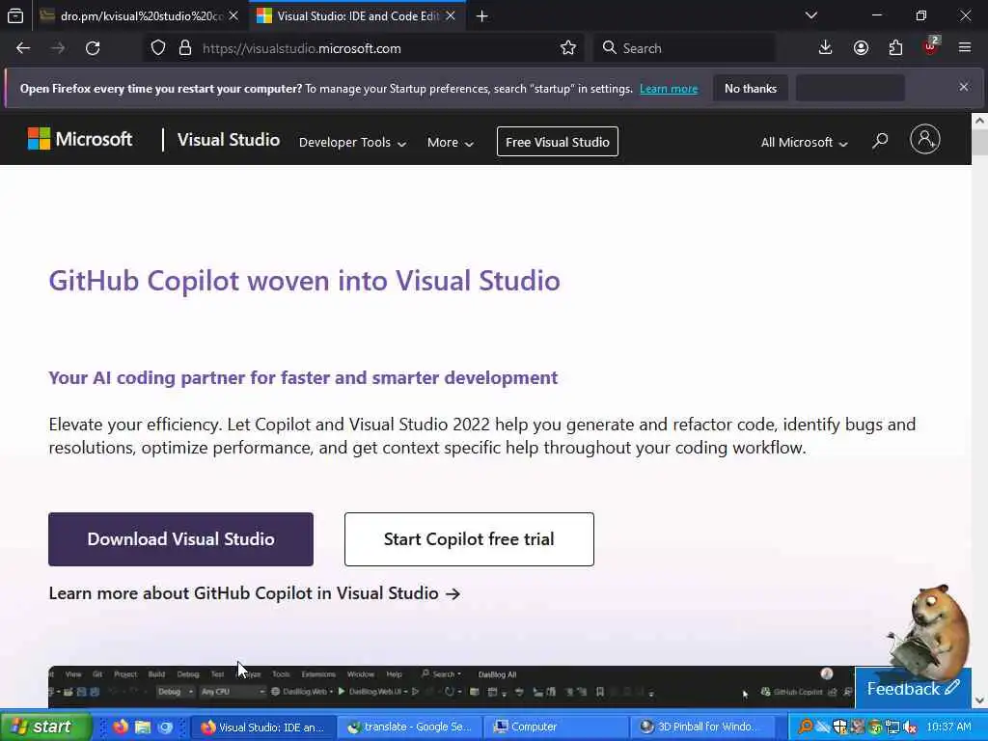Click the muted volume tray icon

909,727
